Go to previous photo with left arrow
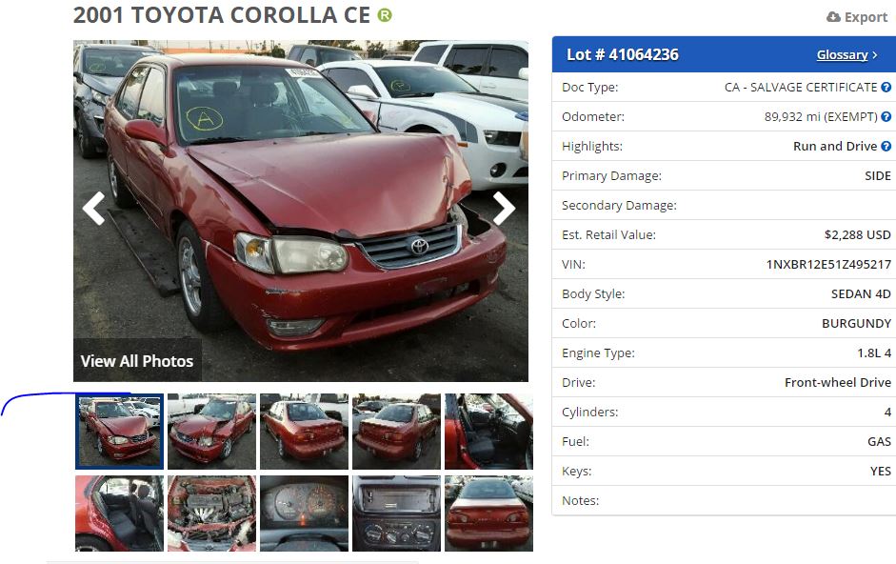The width and height of the screenshot is (896, 564). click(93, 208)
